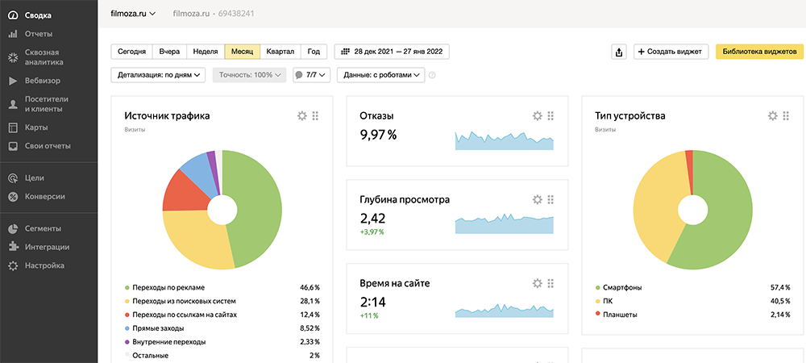Open settings gear of Источник трафика widget
806x363 pixels.
click(302, 116)
